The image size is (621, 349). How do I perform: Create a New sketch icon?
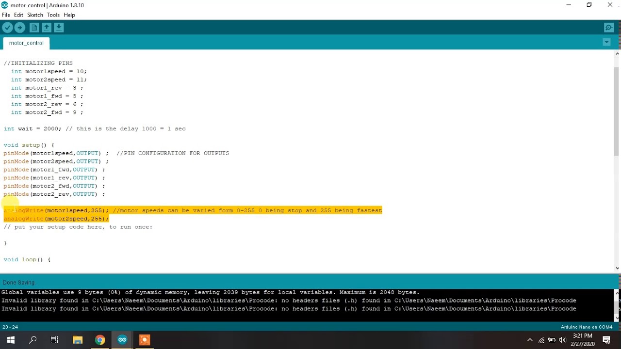[x=34, y=28]
